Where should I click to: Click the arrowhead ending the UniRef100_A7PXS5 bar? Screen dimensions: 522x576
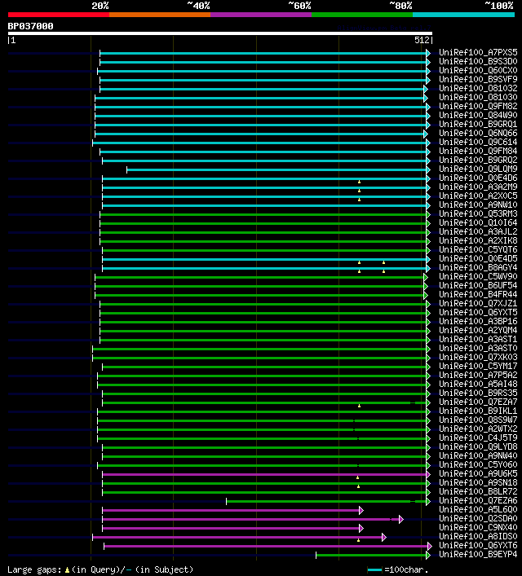pos(428,53)
